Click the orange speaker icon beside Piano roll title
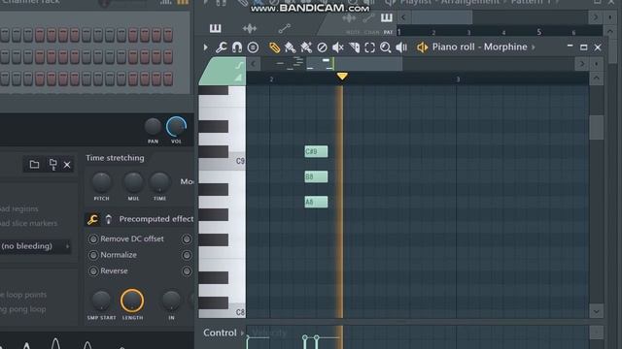Screen dimensions: 622x349 tap(422, 48)
